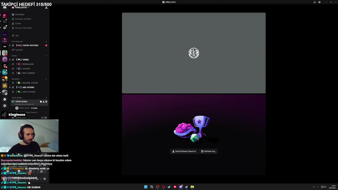The image size is (338, 190).
Task: Open the Discord inbox icon in title bar
Action: click(314, 2)
